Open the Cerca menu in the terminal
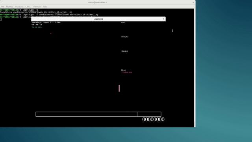Image resolution: width=252 pixels, height=142 pixels. 28,7
